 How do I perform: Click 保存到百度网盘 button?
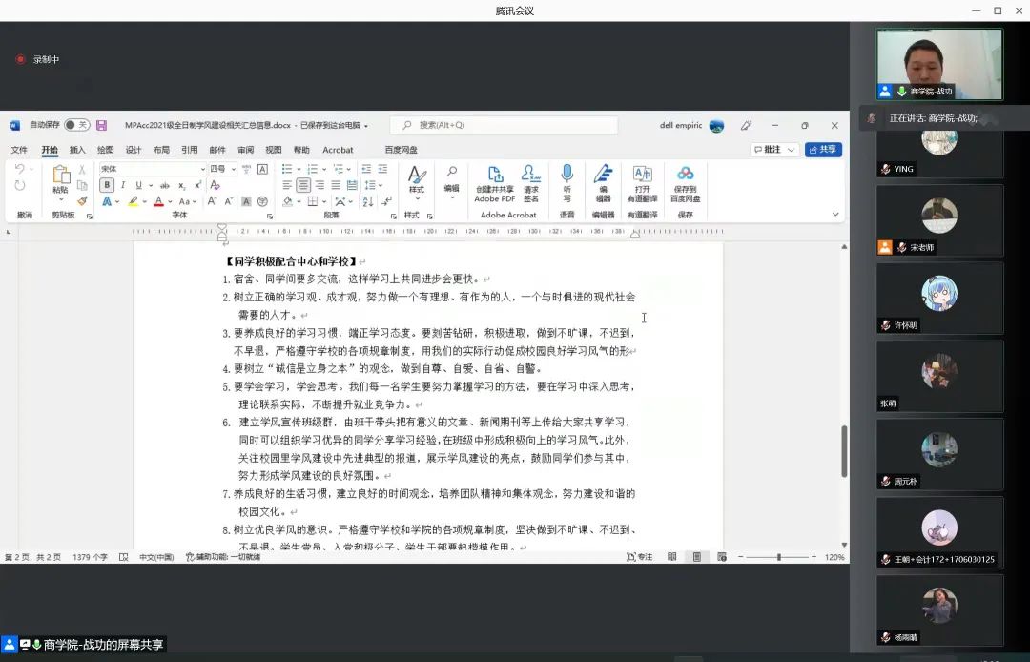tap(685, 184)
